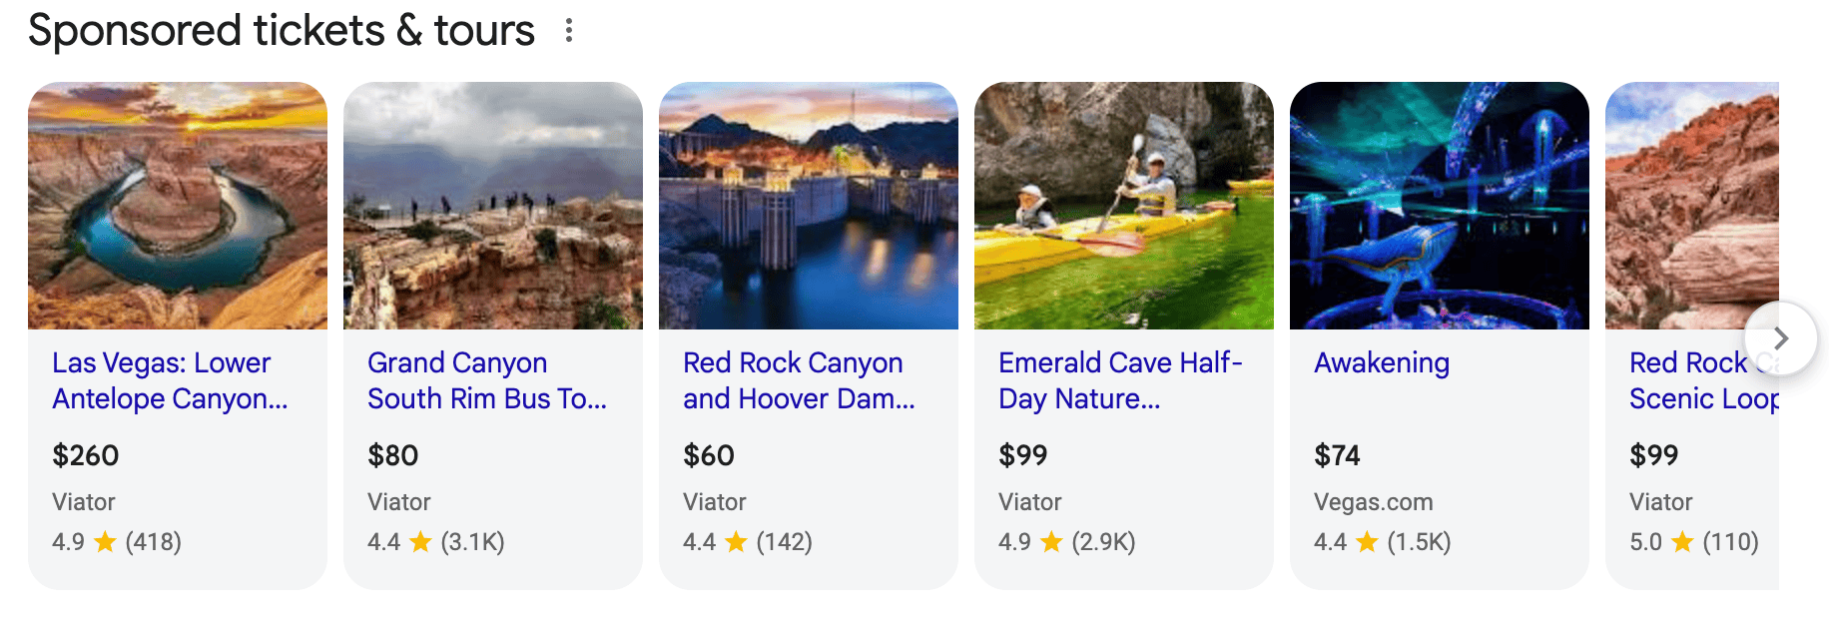The height and width of the screenshot is (641, 1829).
Task: Click the Horseshoe Bend canyon photo
Action: click(178, 206)
